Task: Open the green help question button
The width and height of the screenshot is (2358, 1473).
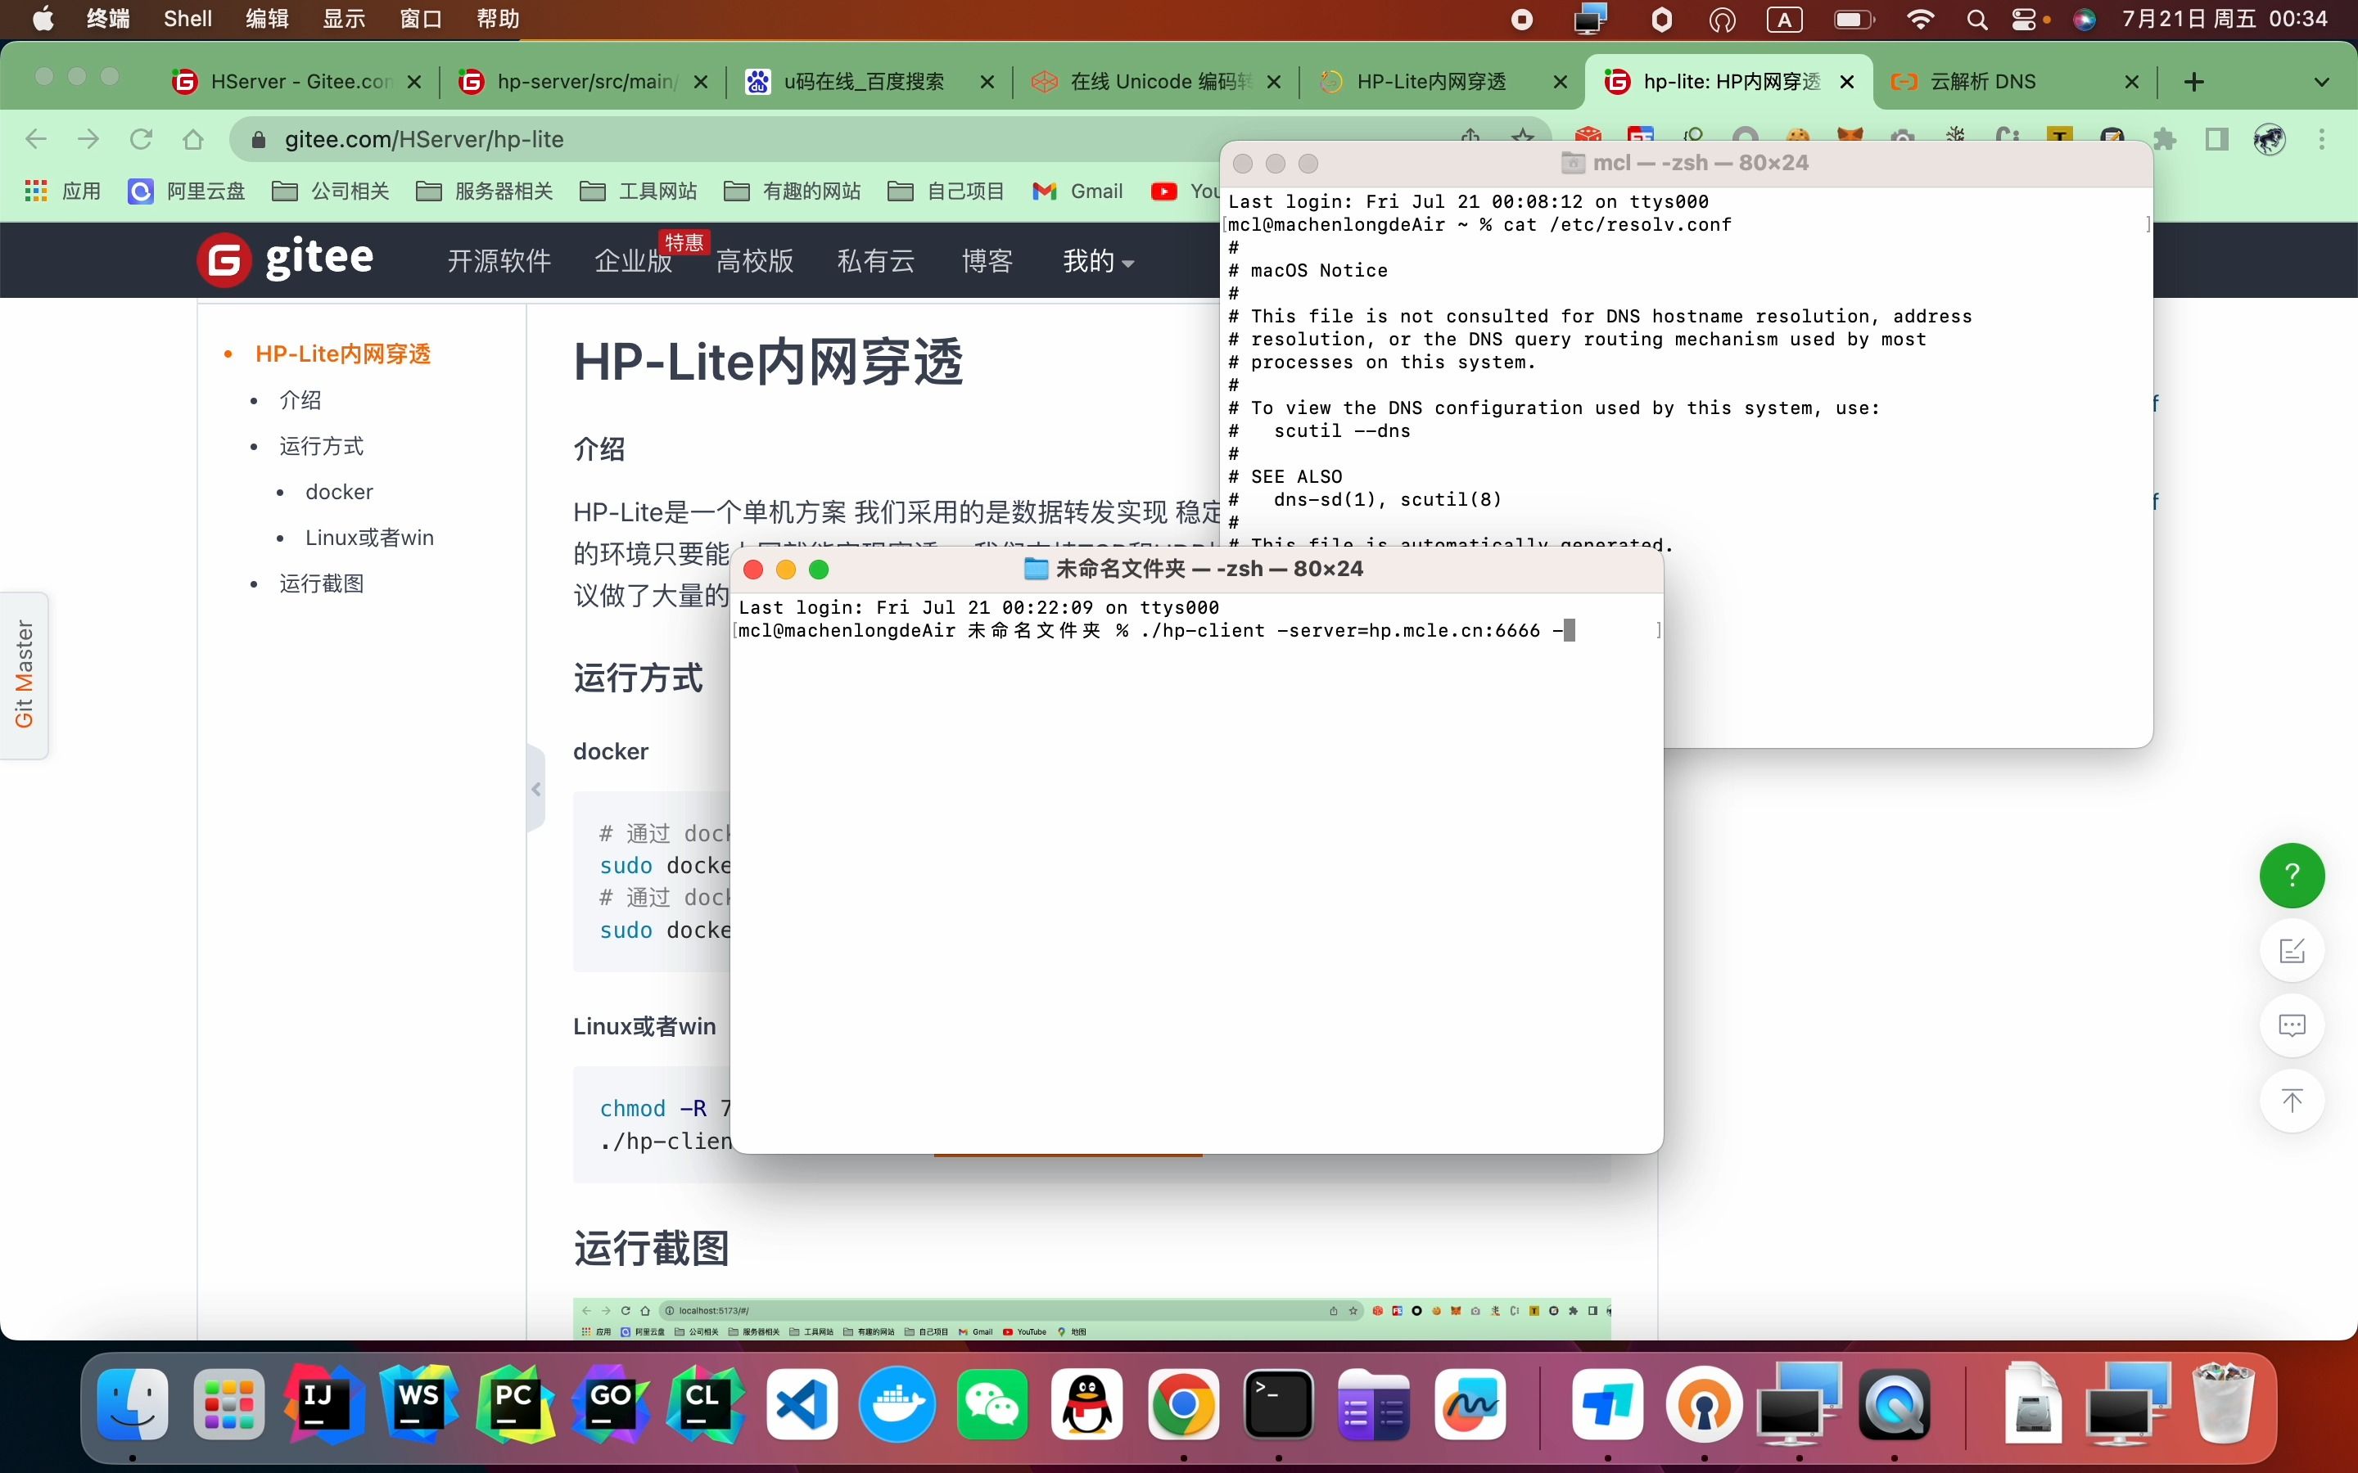Action: click(2292, 875)
